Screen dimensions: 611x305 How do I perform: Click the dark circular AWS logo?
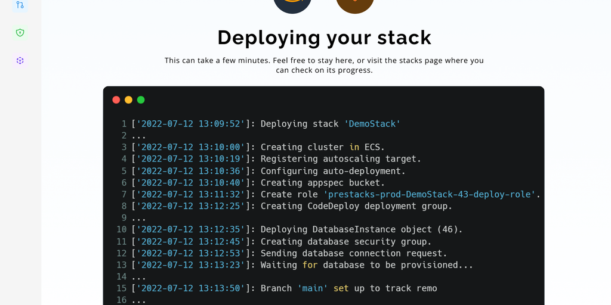(292, 4)
